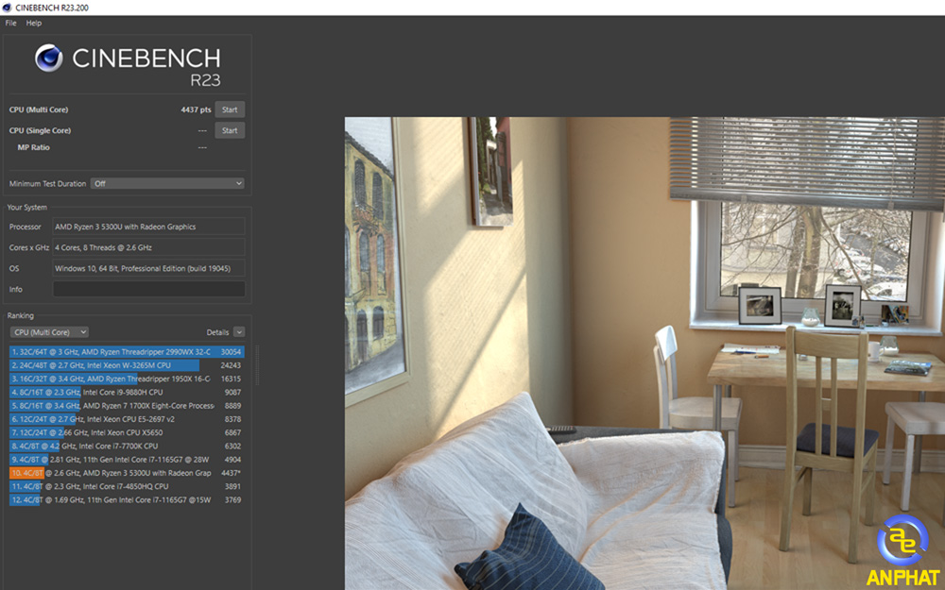
Task: Select ranking row Intel Core i7-7700K CPU
Action: tap(127, 447)
